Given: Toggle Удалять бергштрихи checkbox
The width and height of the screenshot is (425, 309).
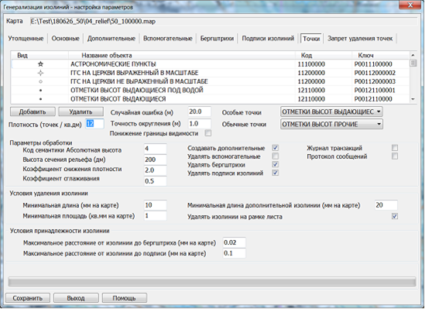Looking at the screenshot, I should point(275,164).
